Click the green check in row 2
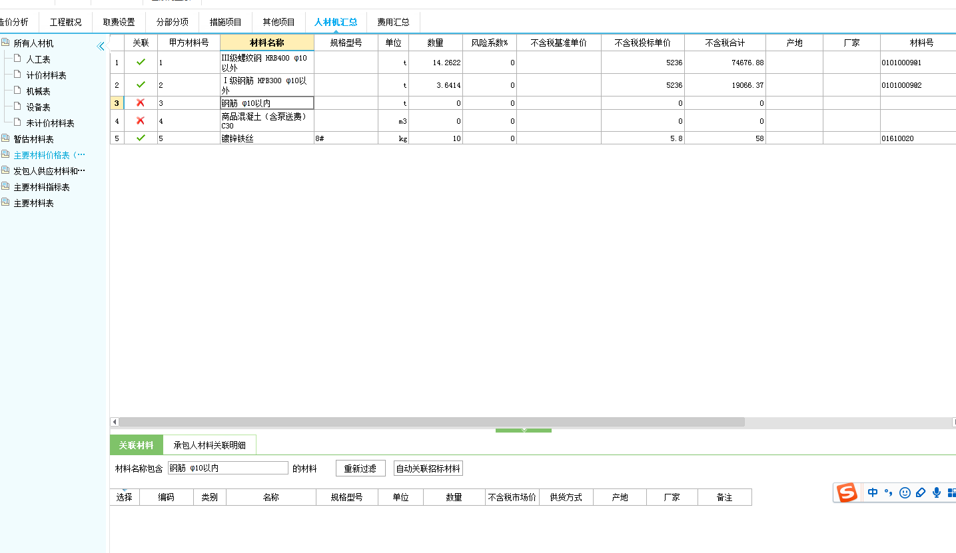The width and height of the screenshot is (956, 553). [x=141, y=85]
